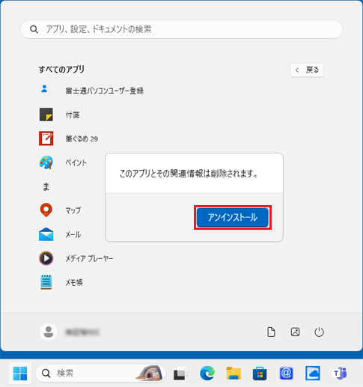Open File Explorer from the taskbar
Image resolution: width=363 pixels, height=387 pixels.
234,374
